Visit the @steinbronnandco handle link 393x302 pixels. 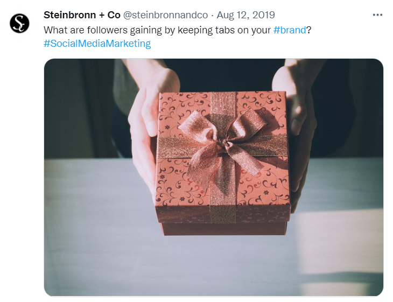click(x=165, y=15)
